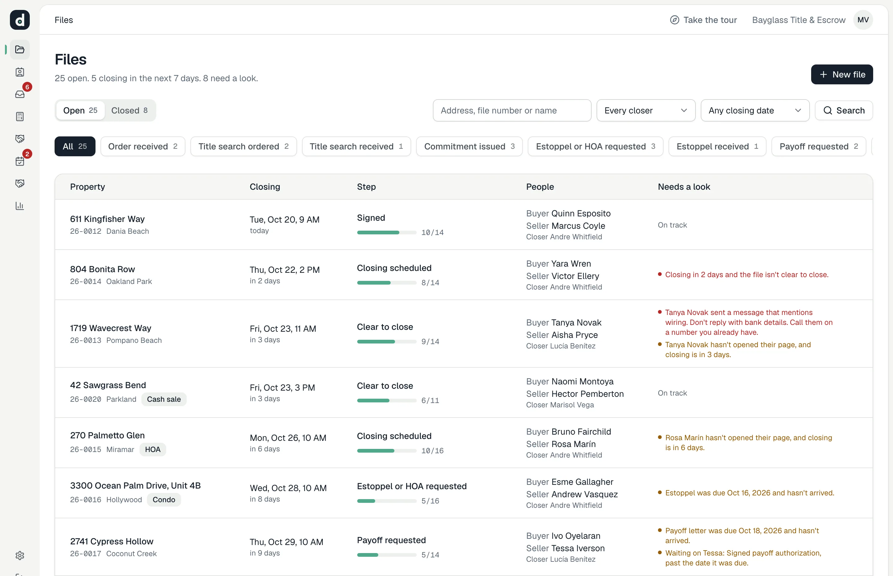The width and height of the screenshot is (893, 576).
Task: Click the Take the tour link
Action: [703, 20]
